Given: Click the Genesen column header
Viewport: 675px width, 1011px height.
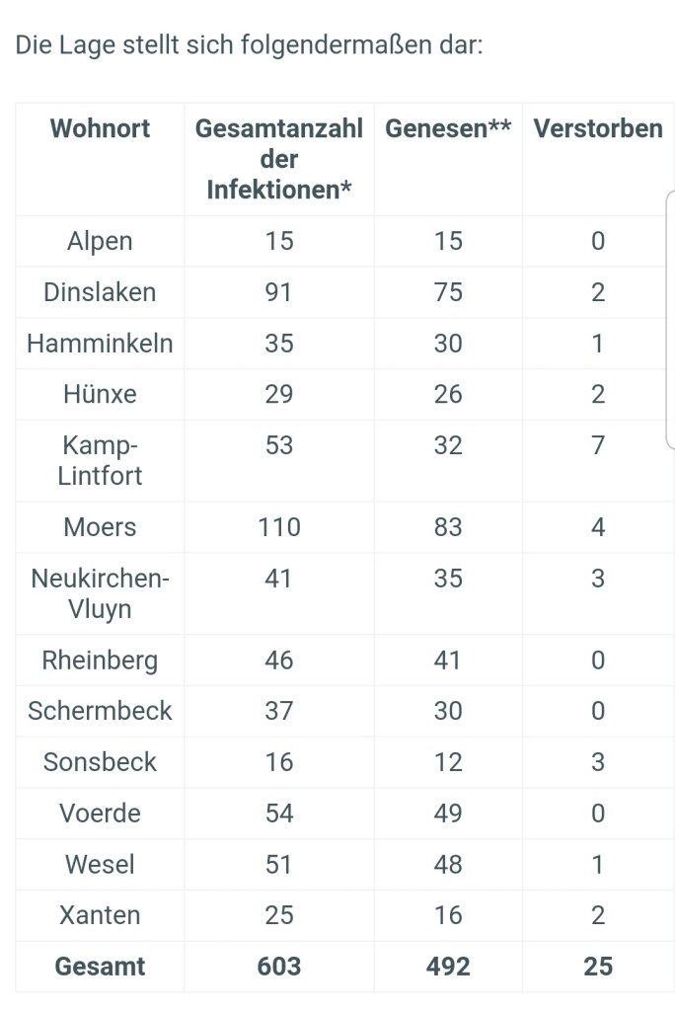Looking at the screenshot, I should click(448, 128).
